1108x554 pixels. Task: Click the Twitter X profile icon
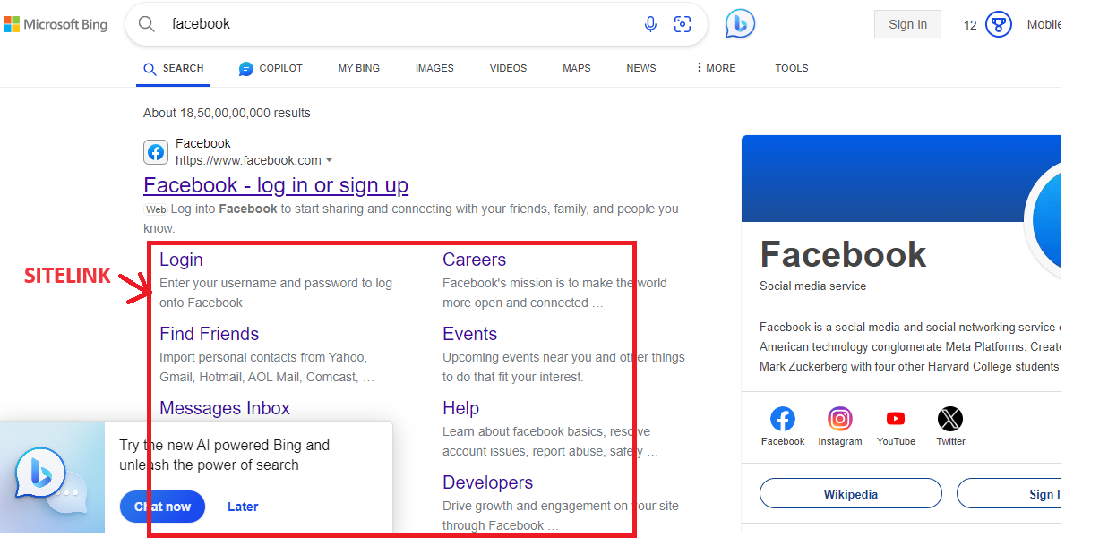point(950,419)
